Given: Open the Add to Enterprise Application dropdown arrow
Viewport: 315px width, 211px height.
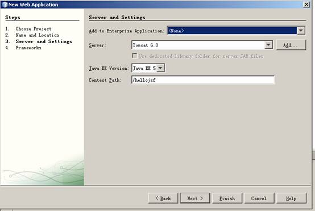Looking at the screenshot, I should point(301,31).
